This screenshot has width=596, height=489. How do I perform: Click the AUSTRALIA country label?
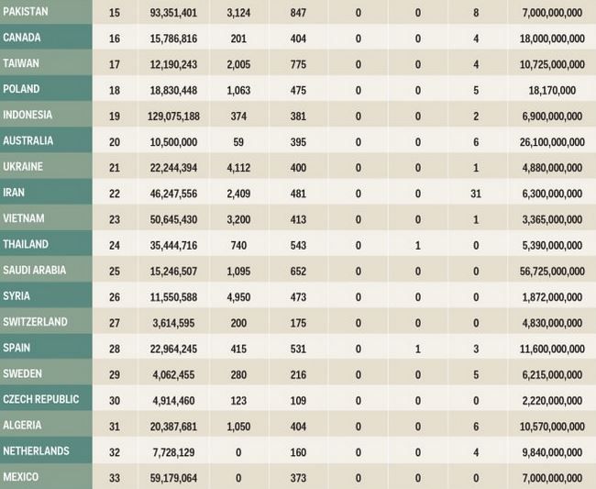click(x=28, y=140)
